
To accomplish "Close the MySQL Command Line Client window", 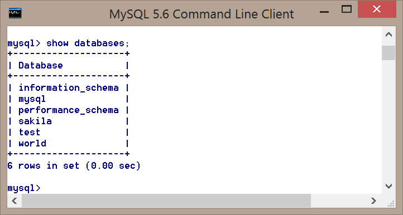I will (377, 9).
